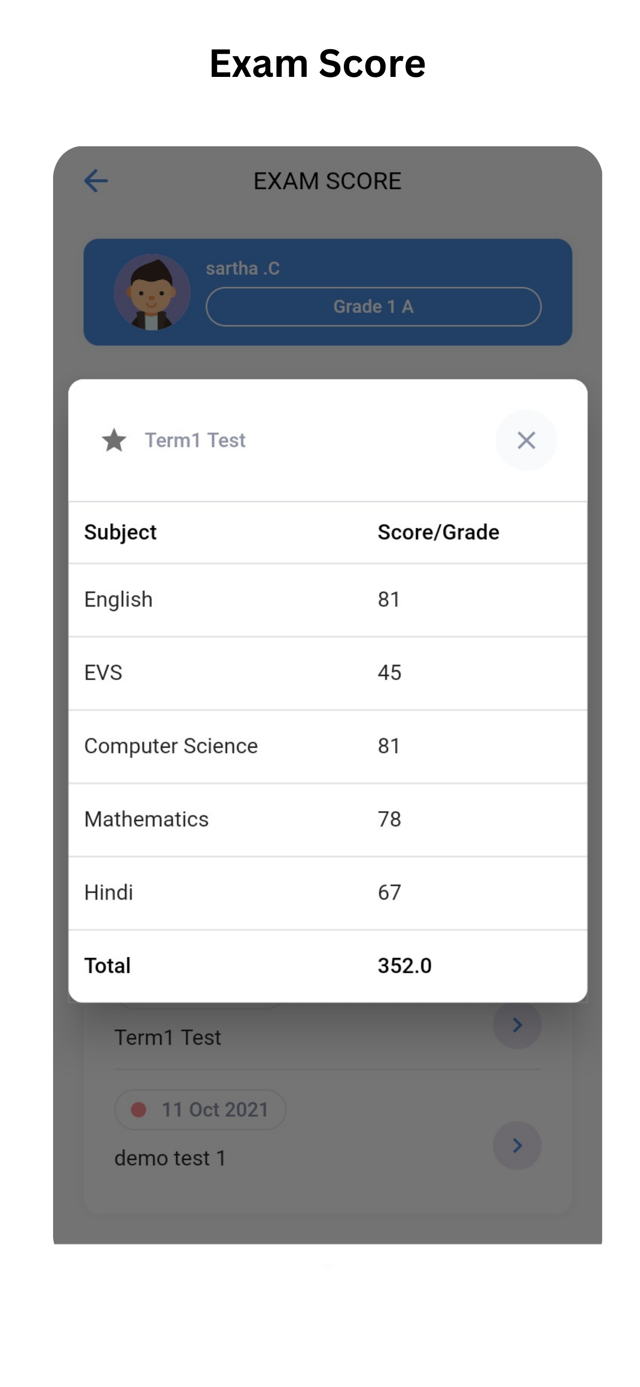Screen dimensions: 640x1387
Task: Select the Grade 1 A pill button
Action: click(373, 307)
